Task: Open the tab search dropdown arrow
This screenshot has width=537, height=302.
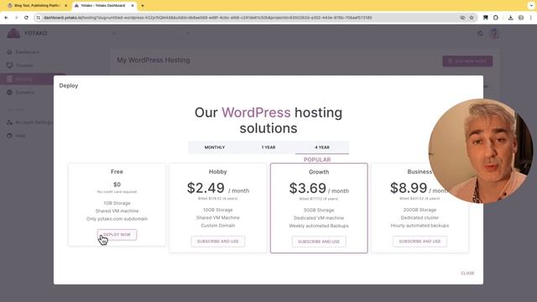Action: pos(531,6)
